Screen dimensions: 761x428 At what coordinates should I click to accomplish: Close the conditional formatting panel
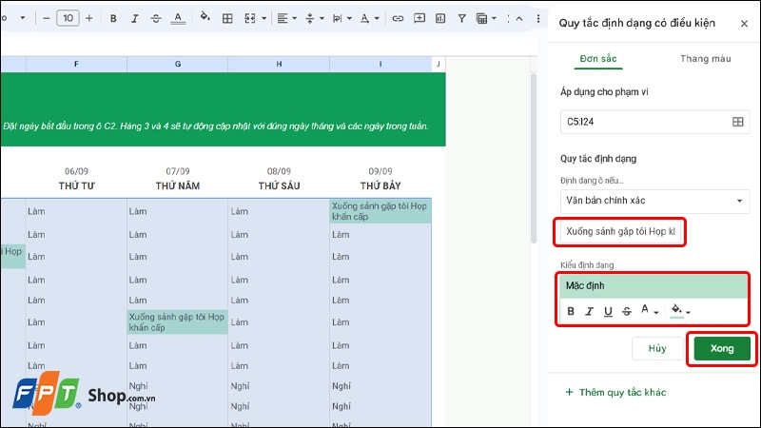pyautogui.click(x=744, y=23)
